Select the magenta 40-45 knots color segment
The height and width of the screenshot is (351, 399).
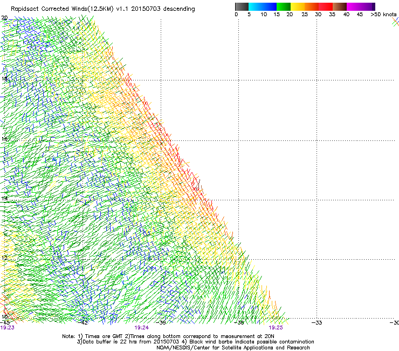[354, 6]
